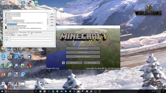Select the Alarms & Clock tree row

[x=16, y=20]
